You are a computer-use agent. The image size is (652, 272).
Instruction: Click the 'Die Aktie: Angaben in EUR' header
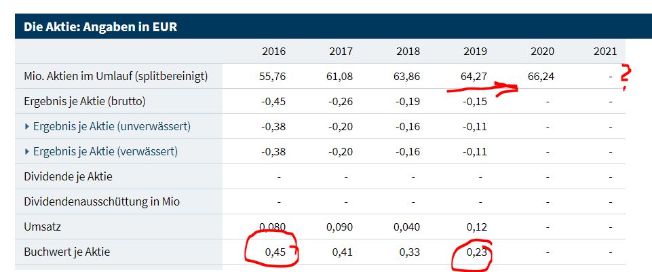tap(101, 28)
